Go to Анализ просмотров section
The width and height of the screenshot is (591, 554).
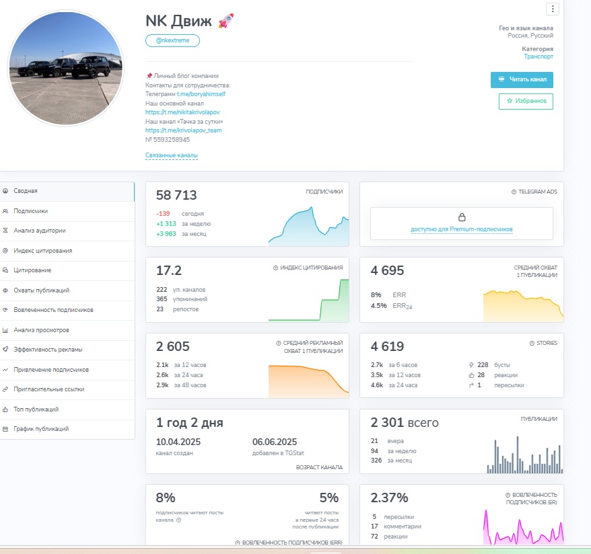click(x=41, y=330)
